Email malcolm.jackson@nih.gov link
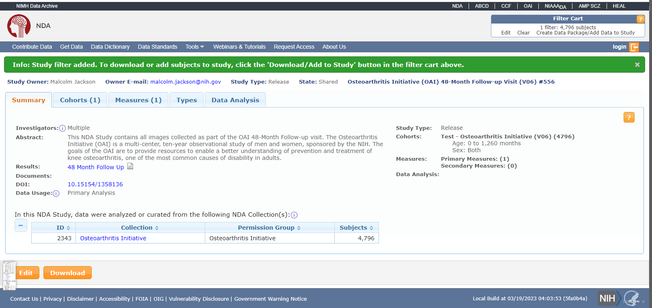The image size is (652, 308). pos(185,82)
